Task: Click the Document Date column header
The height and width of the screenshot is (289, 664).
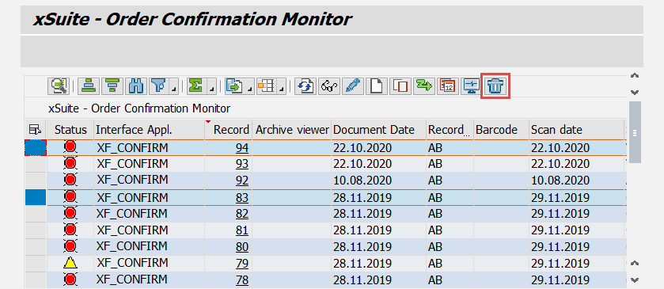Action: pyautogui.click(x=379, y=130)
